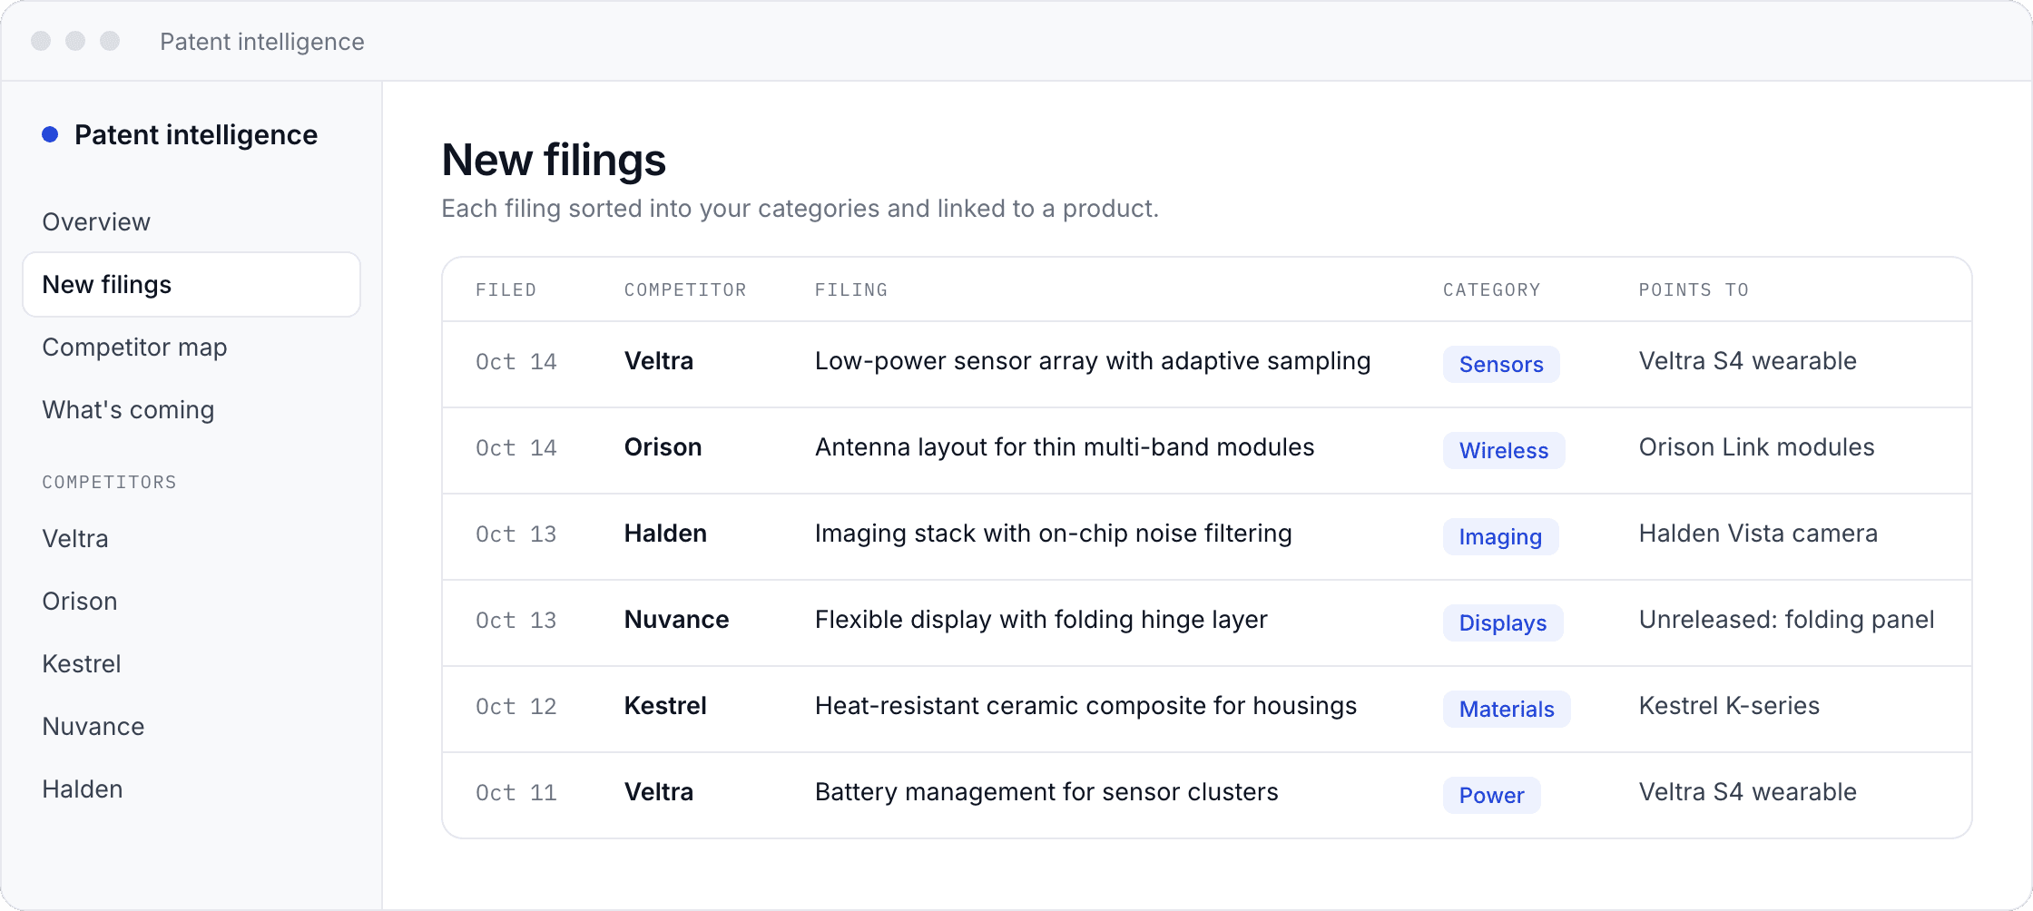Click the FILING column header

851,290
